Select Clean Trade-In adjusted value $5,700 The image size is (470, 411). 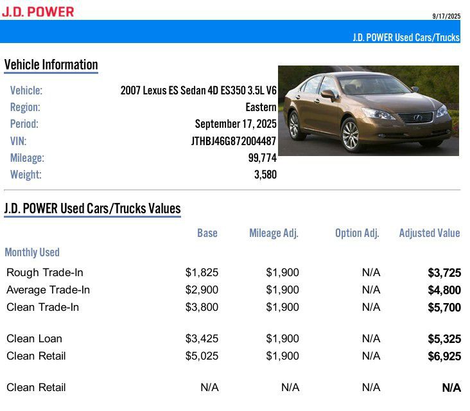coord(444,308)
